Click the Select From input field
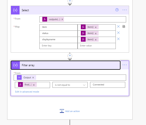146x125 pixels. click(x=83, y=19)
